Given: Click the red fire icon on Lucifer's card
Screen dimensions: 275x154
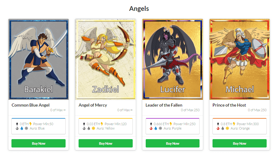Looking at the screenshot, I should coord(151,128).
